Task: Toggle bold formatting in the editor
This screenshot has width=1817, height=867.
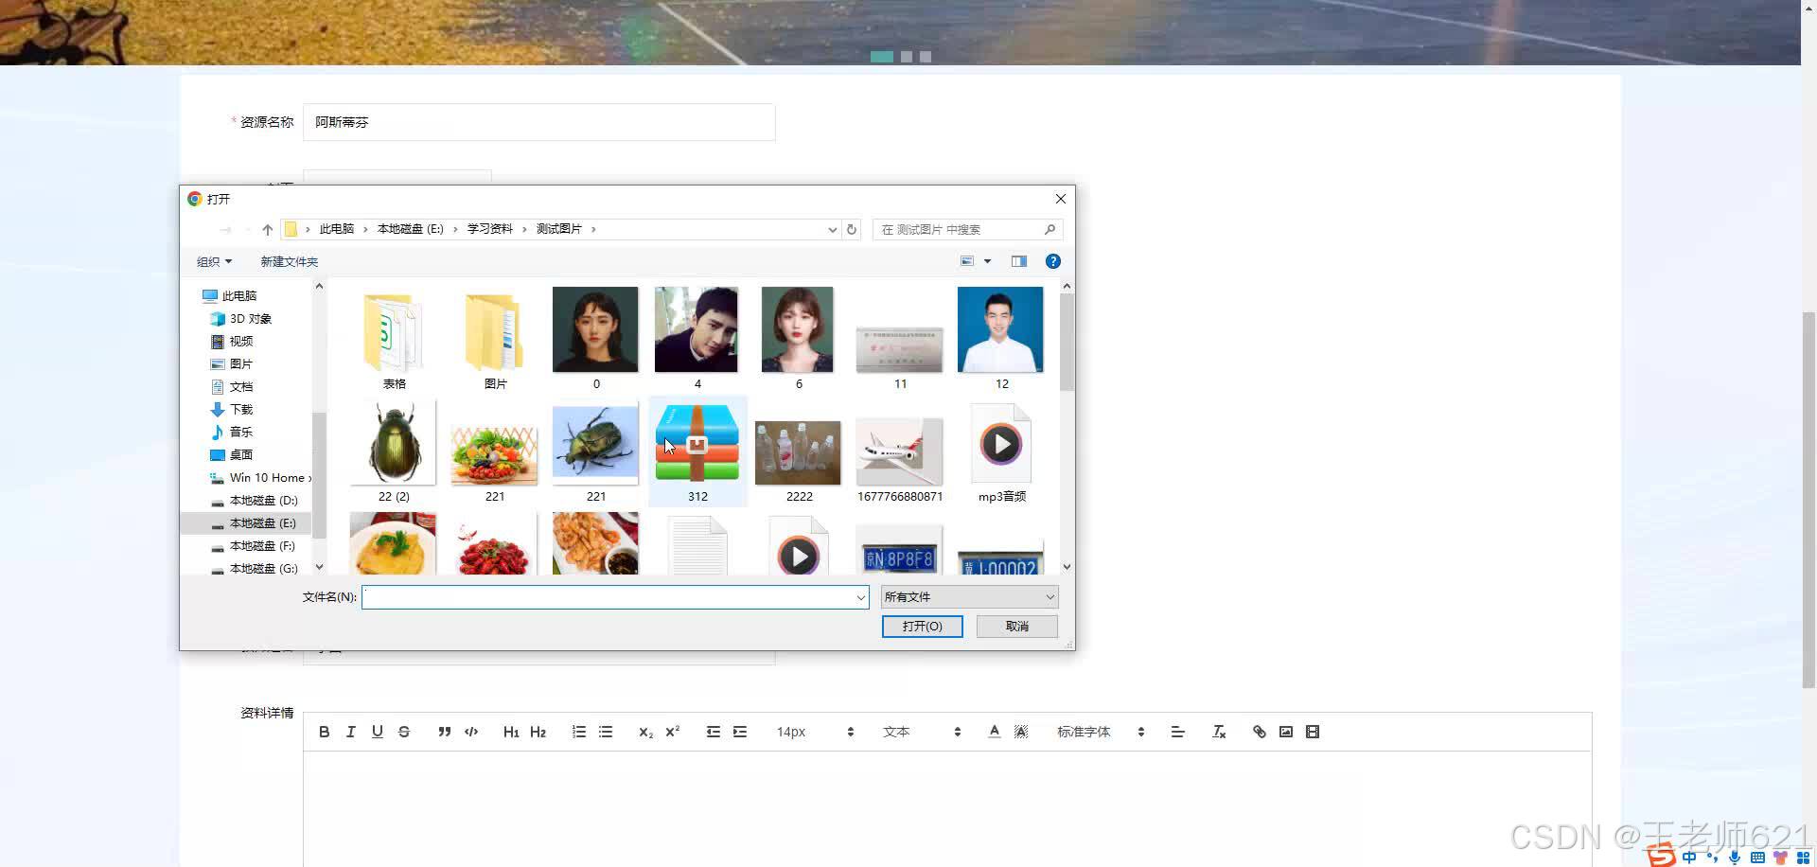Action: (x=325, y=732)
